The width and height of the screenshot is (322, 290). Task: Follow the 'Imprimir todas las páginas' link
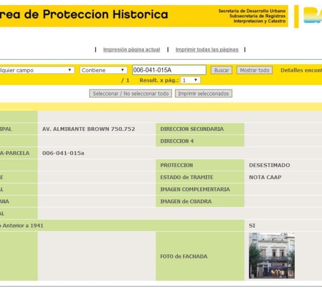[x=207, y=49]
